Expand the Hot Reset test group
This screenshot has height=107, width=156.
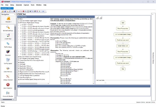coord(19,64)
